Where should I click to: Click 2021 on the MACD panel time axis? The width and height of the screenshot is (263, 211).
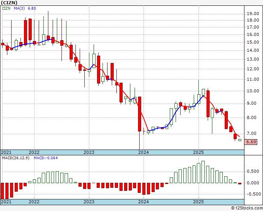pos(6,202)
